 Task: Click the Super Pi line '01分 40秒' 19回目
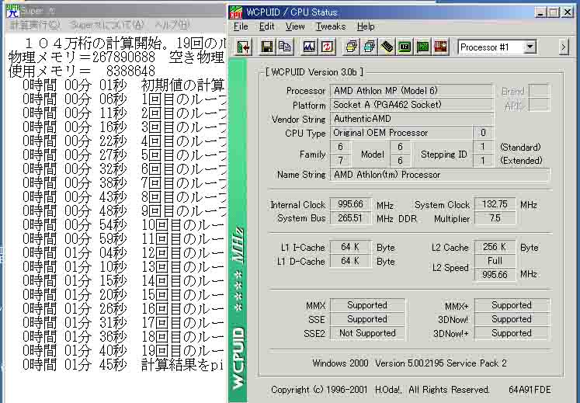tap(123, 350)
